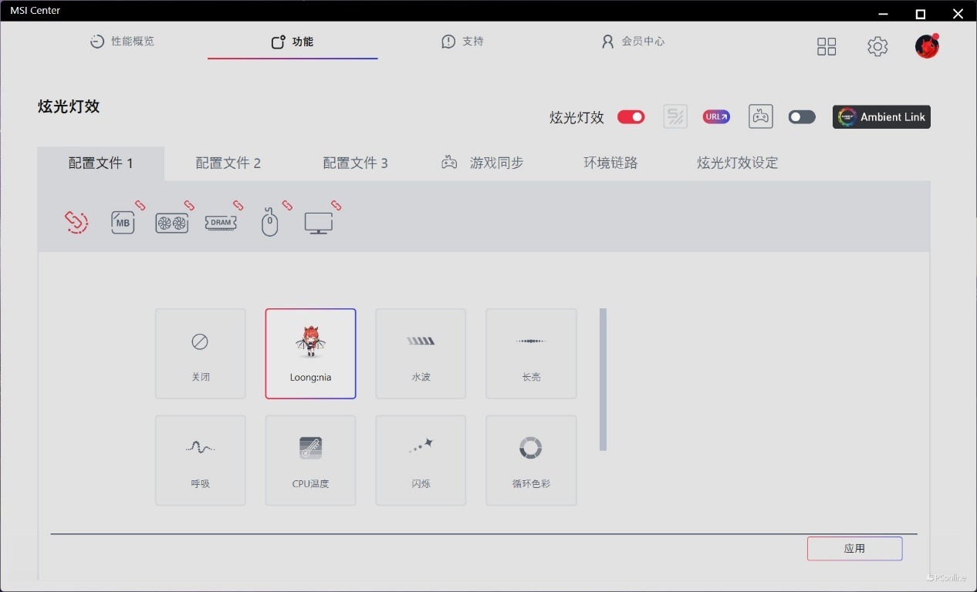977x592 pixels.
Task: Switch to the 配置文件 2 tab
Action: [228, 163]
